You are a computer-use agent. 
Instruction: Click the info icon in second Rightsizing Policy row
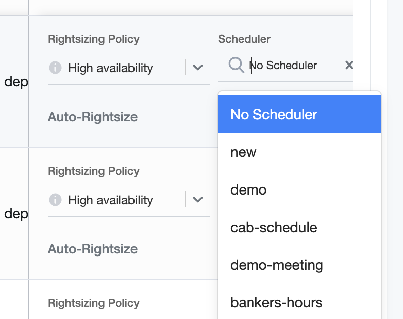point(55,200)
